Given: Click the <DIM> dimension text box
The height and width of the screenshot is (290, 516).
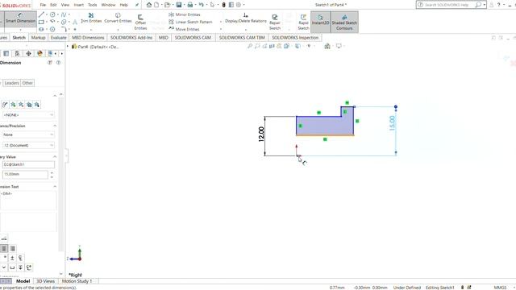Looking at the screenshot, I should pos(28,201).
